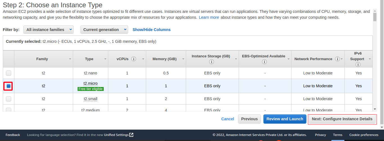Viewport: 384px width, 141px height.
Task: Click EBS-Optimized Available info icon
Action: 264,62
